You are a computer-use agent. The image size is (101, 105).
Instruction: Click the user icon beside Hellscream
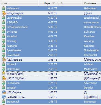pos(4,8)
